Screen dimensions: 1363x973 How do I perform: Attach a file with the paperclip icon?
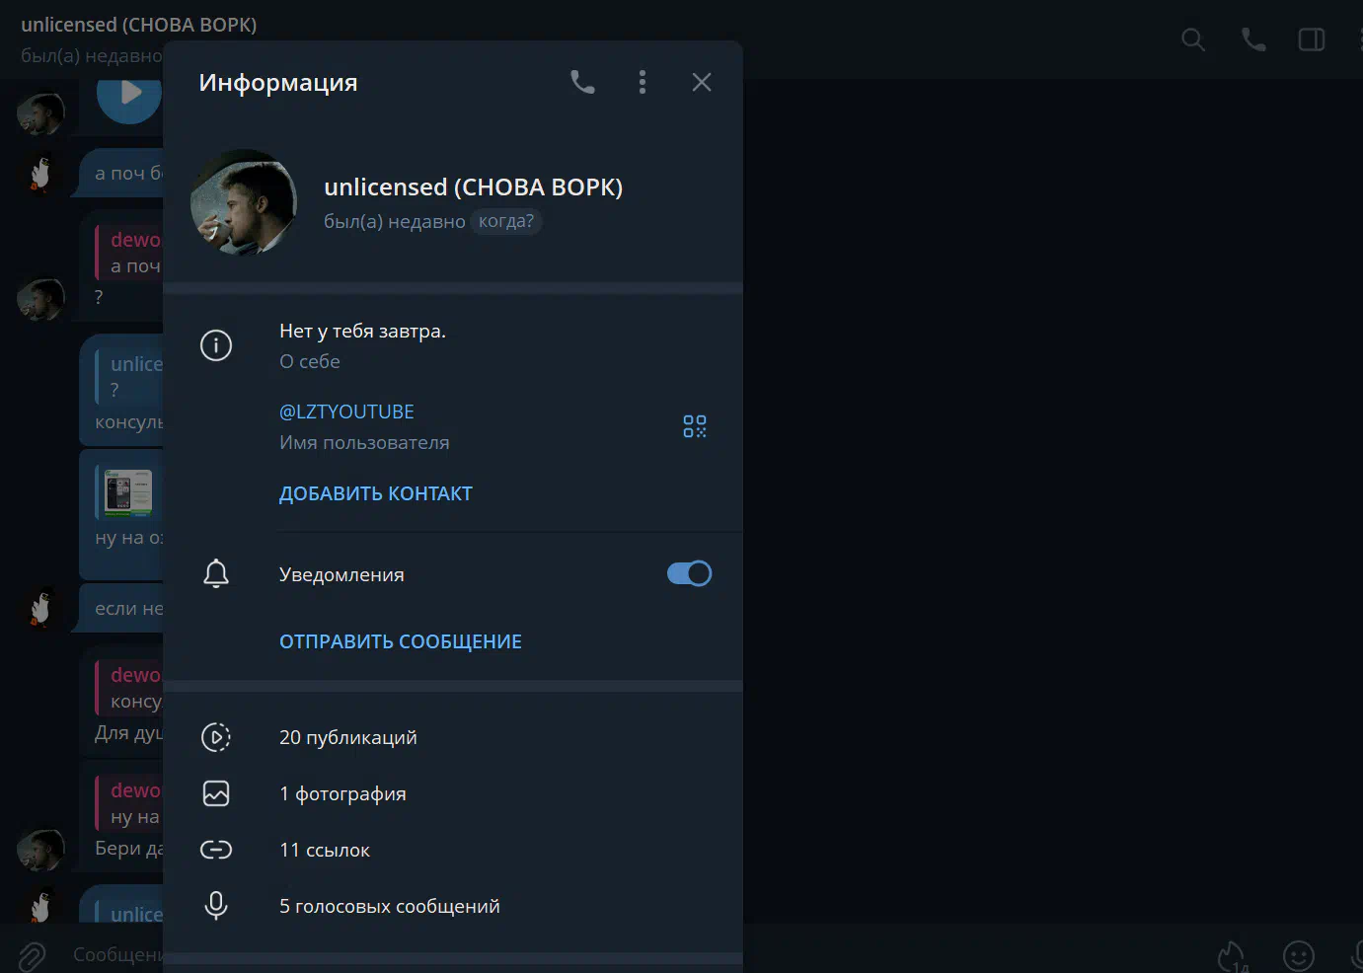pyautogui.click(x=32, y=955)
